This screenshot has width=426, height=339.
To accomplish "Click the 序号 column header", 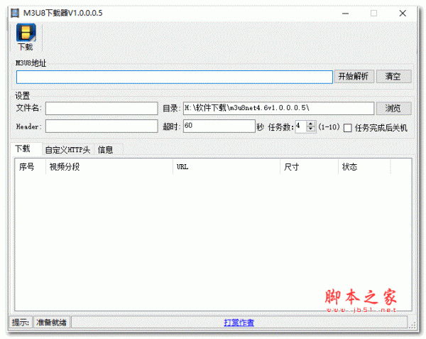I will [x=30, y=166].
